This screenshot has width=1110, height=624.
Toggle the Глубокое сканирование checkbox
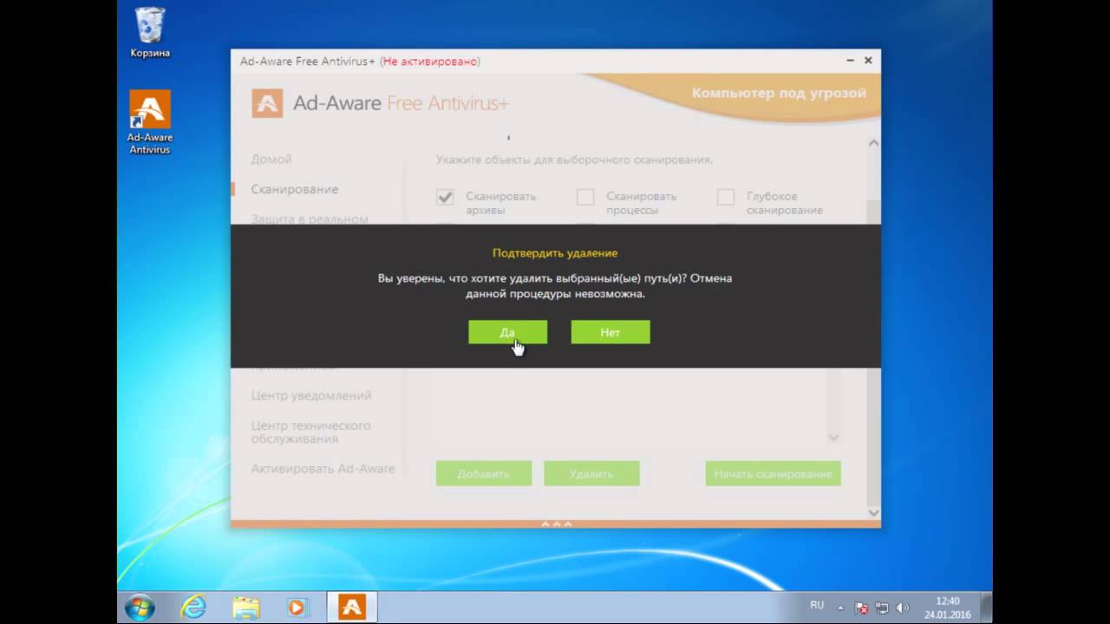tap(726, 197)
